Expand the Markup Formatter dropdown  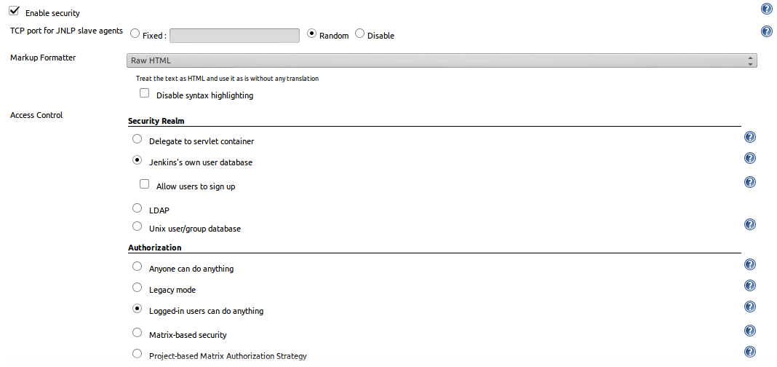(442, 60)
